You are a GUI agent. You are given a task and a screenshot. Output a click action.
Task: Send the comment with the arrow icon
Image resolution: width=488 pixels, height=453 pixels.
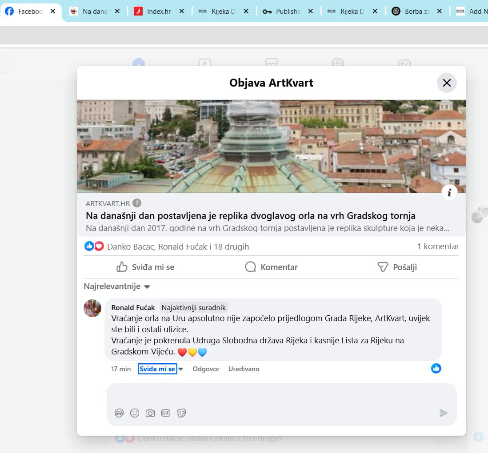[443, 413]
